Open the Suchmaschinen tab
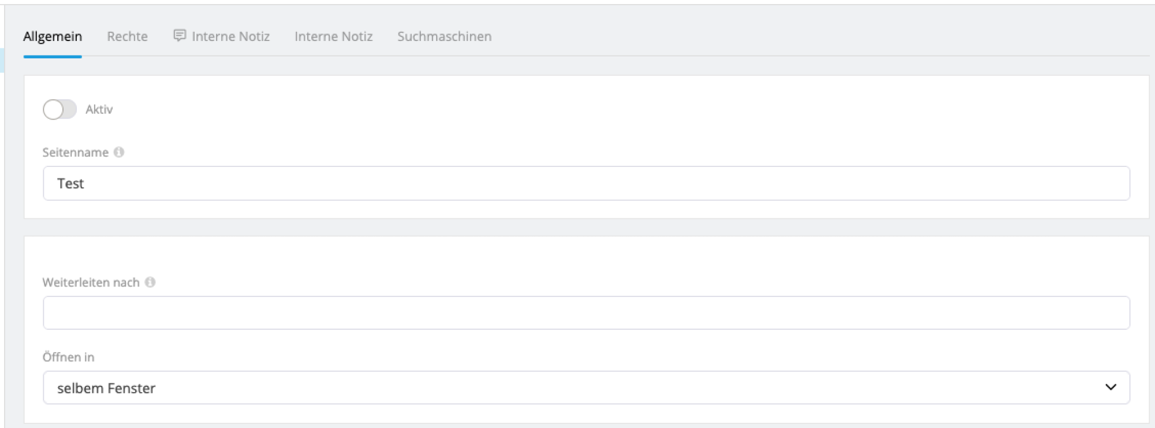This screenshot has height=428, width=1155. tap(444, 36)
